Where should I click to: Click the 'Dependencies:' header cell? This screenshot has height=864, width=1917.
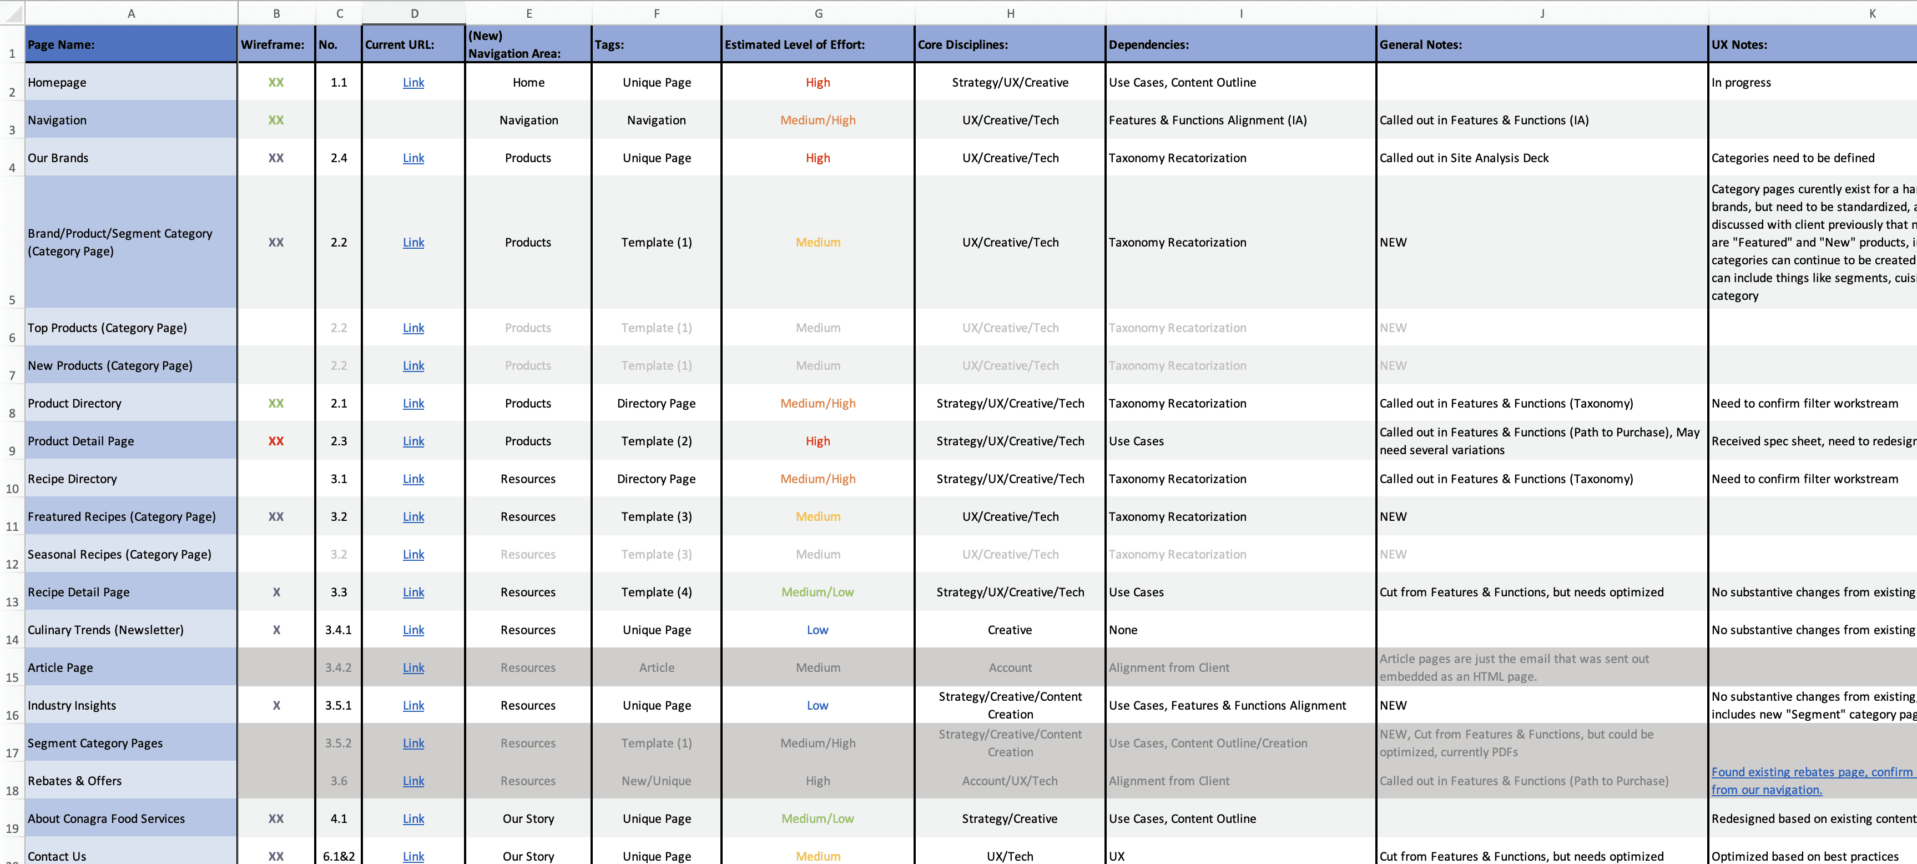coord(1240,44)
